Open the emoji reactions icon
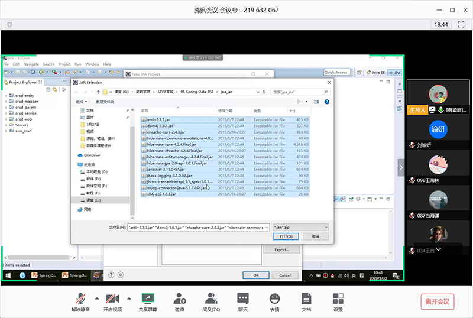The width and height of the screenshot is (473, 318). click(274, 301)
